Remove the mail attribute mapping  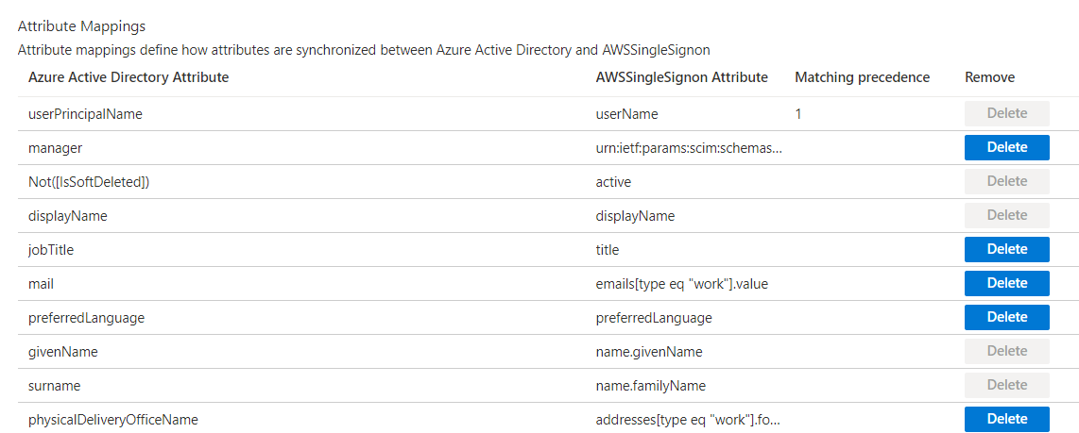tap(1006, 283)
